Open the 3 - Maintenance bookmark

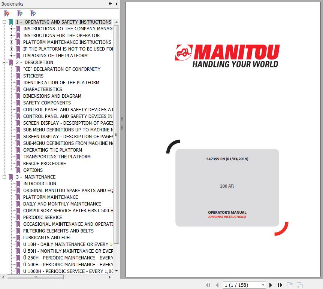click(36, 177)
